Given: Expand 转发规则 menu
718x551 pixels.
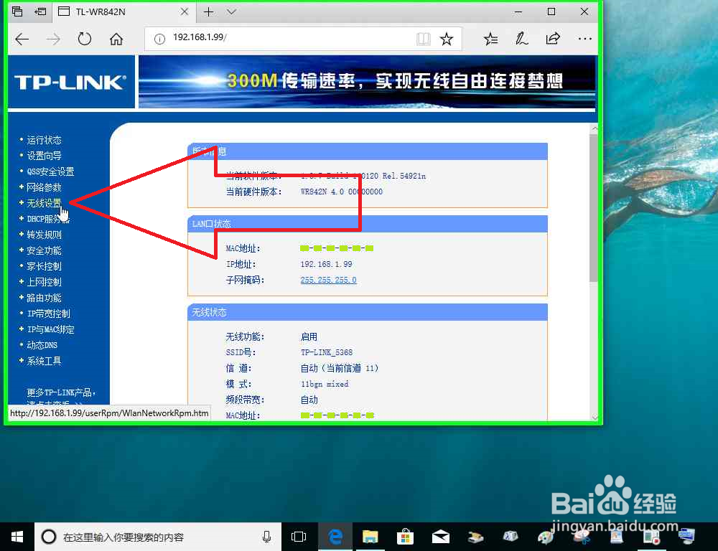Looking at the screenshot, I should point(44,235).
